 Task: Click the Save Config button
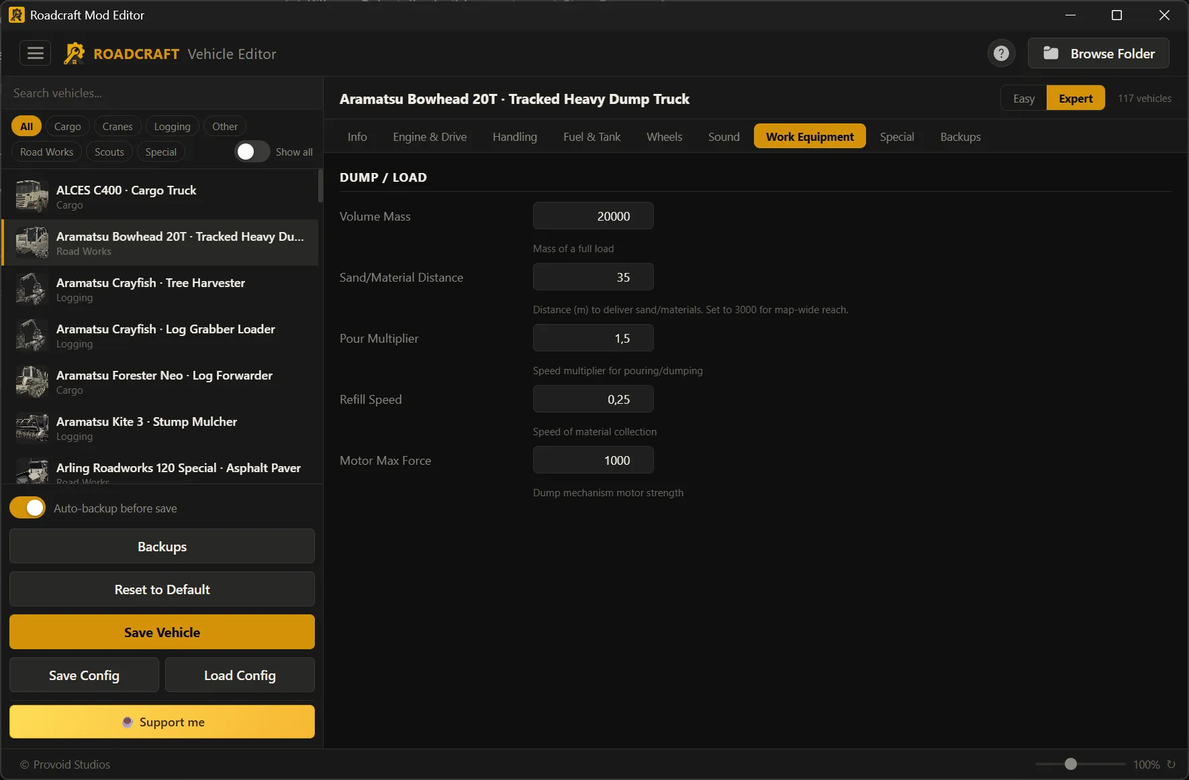(x=84, y=675)
